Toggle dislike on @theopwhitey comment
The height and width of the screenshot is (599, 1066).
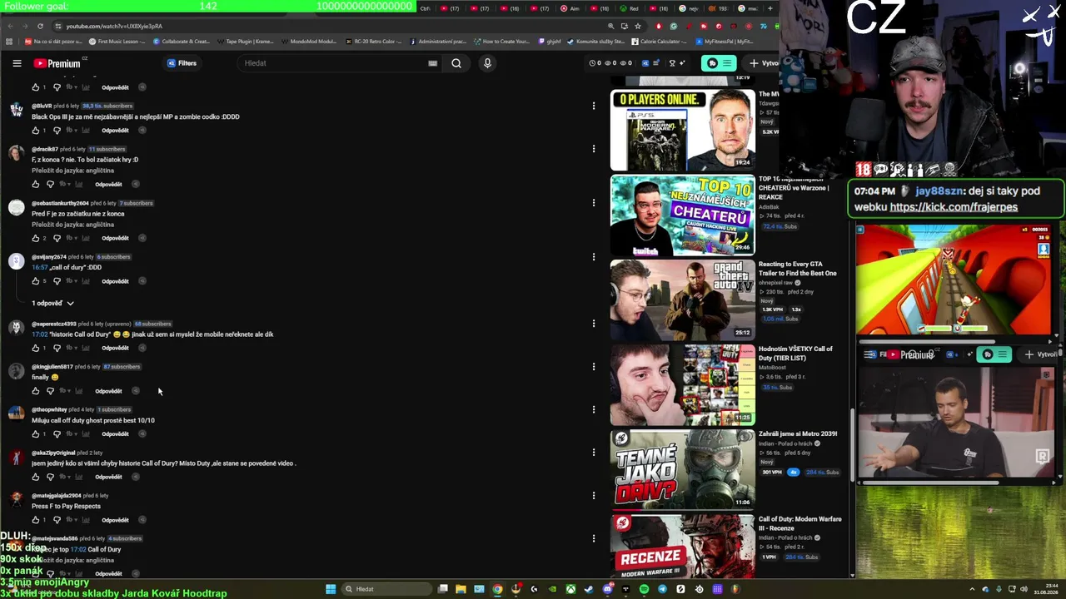click(57, 434)
